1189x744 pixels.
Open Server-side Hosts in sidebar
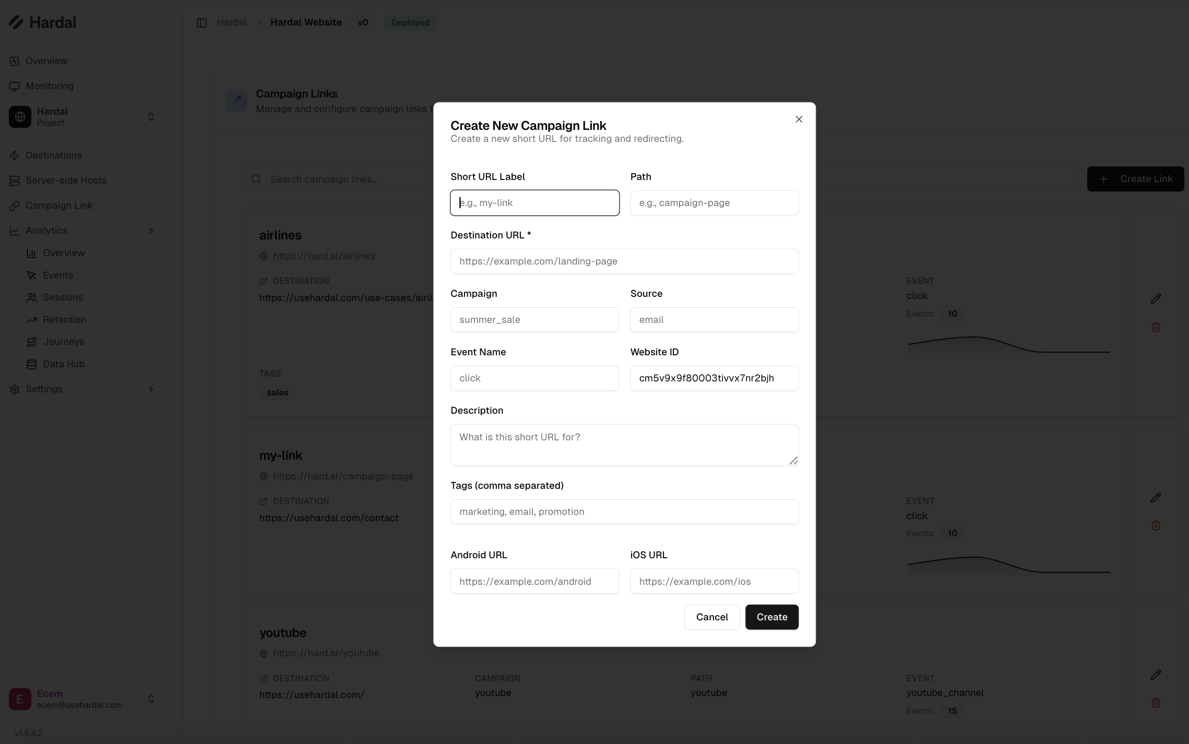point(66,181)
